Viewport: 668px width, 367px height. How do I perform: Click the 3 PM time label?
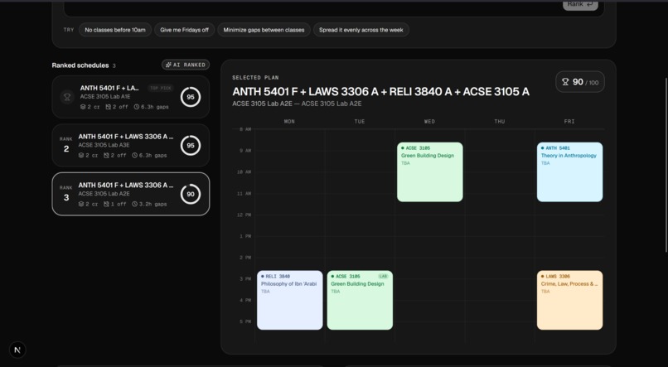245,279
